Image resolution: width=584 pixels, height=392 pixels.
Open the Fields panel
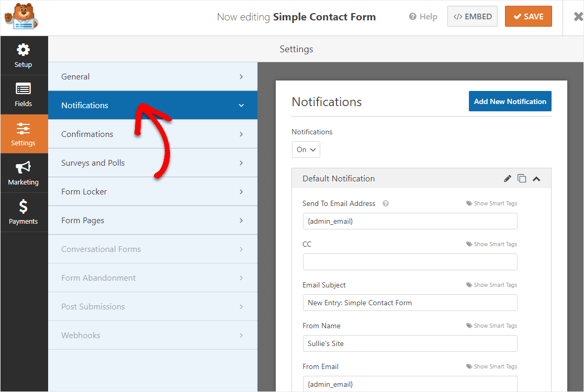(23, 95)
